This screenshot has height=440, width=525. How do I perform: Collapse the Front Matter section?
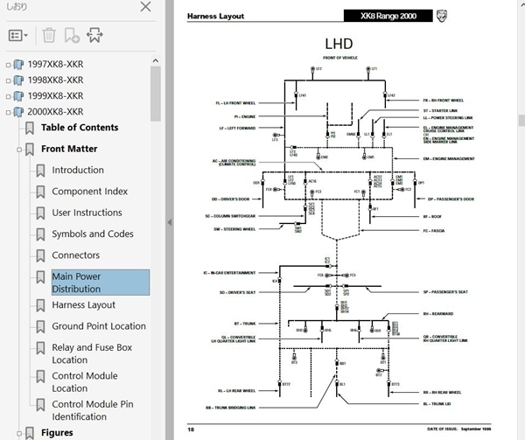[19, 150]
